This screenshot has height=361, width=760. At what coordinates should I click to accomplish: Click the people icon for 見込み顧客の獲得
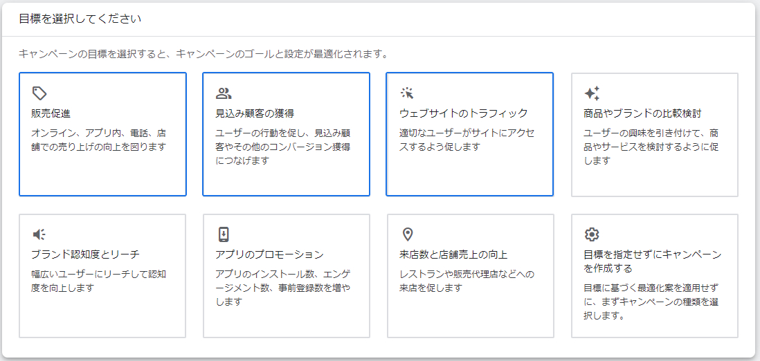[x=224, y=93]
